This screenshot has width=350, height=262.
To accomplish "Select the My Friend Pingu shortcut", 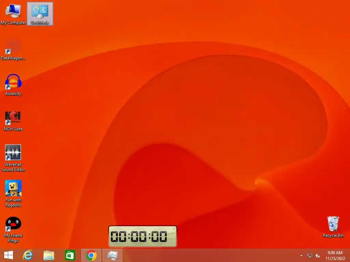I will point(13,230).
